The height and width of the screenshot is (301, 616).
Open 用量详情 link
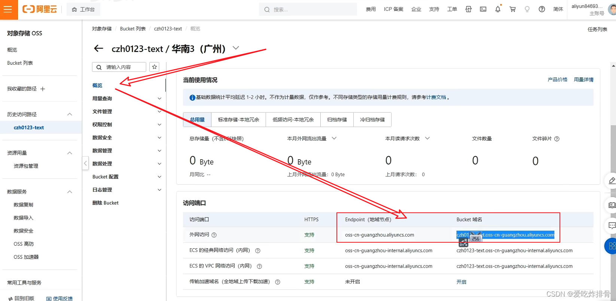click(x=584, y=80)
